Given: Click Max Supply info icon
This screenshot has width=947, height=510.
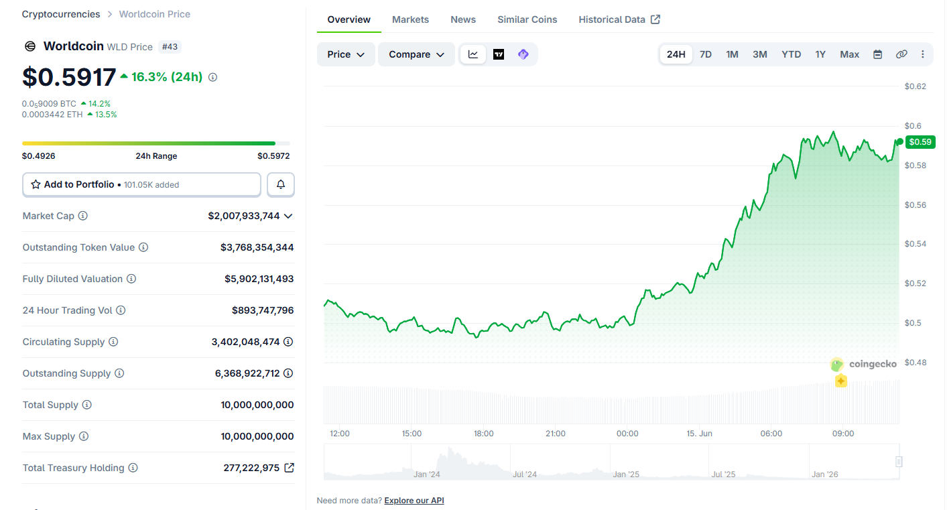Looking at the screenshot, I should click(x=84, y=436).
